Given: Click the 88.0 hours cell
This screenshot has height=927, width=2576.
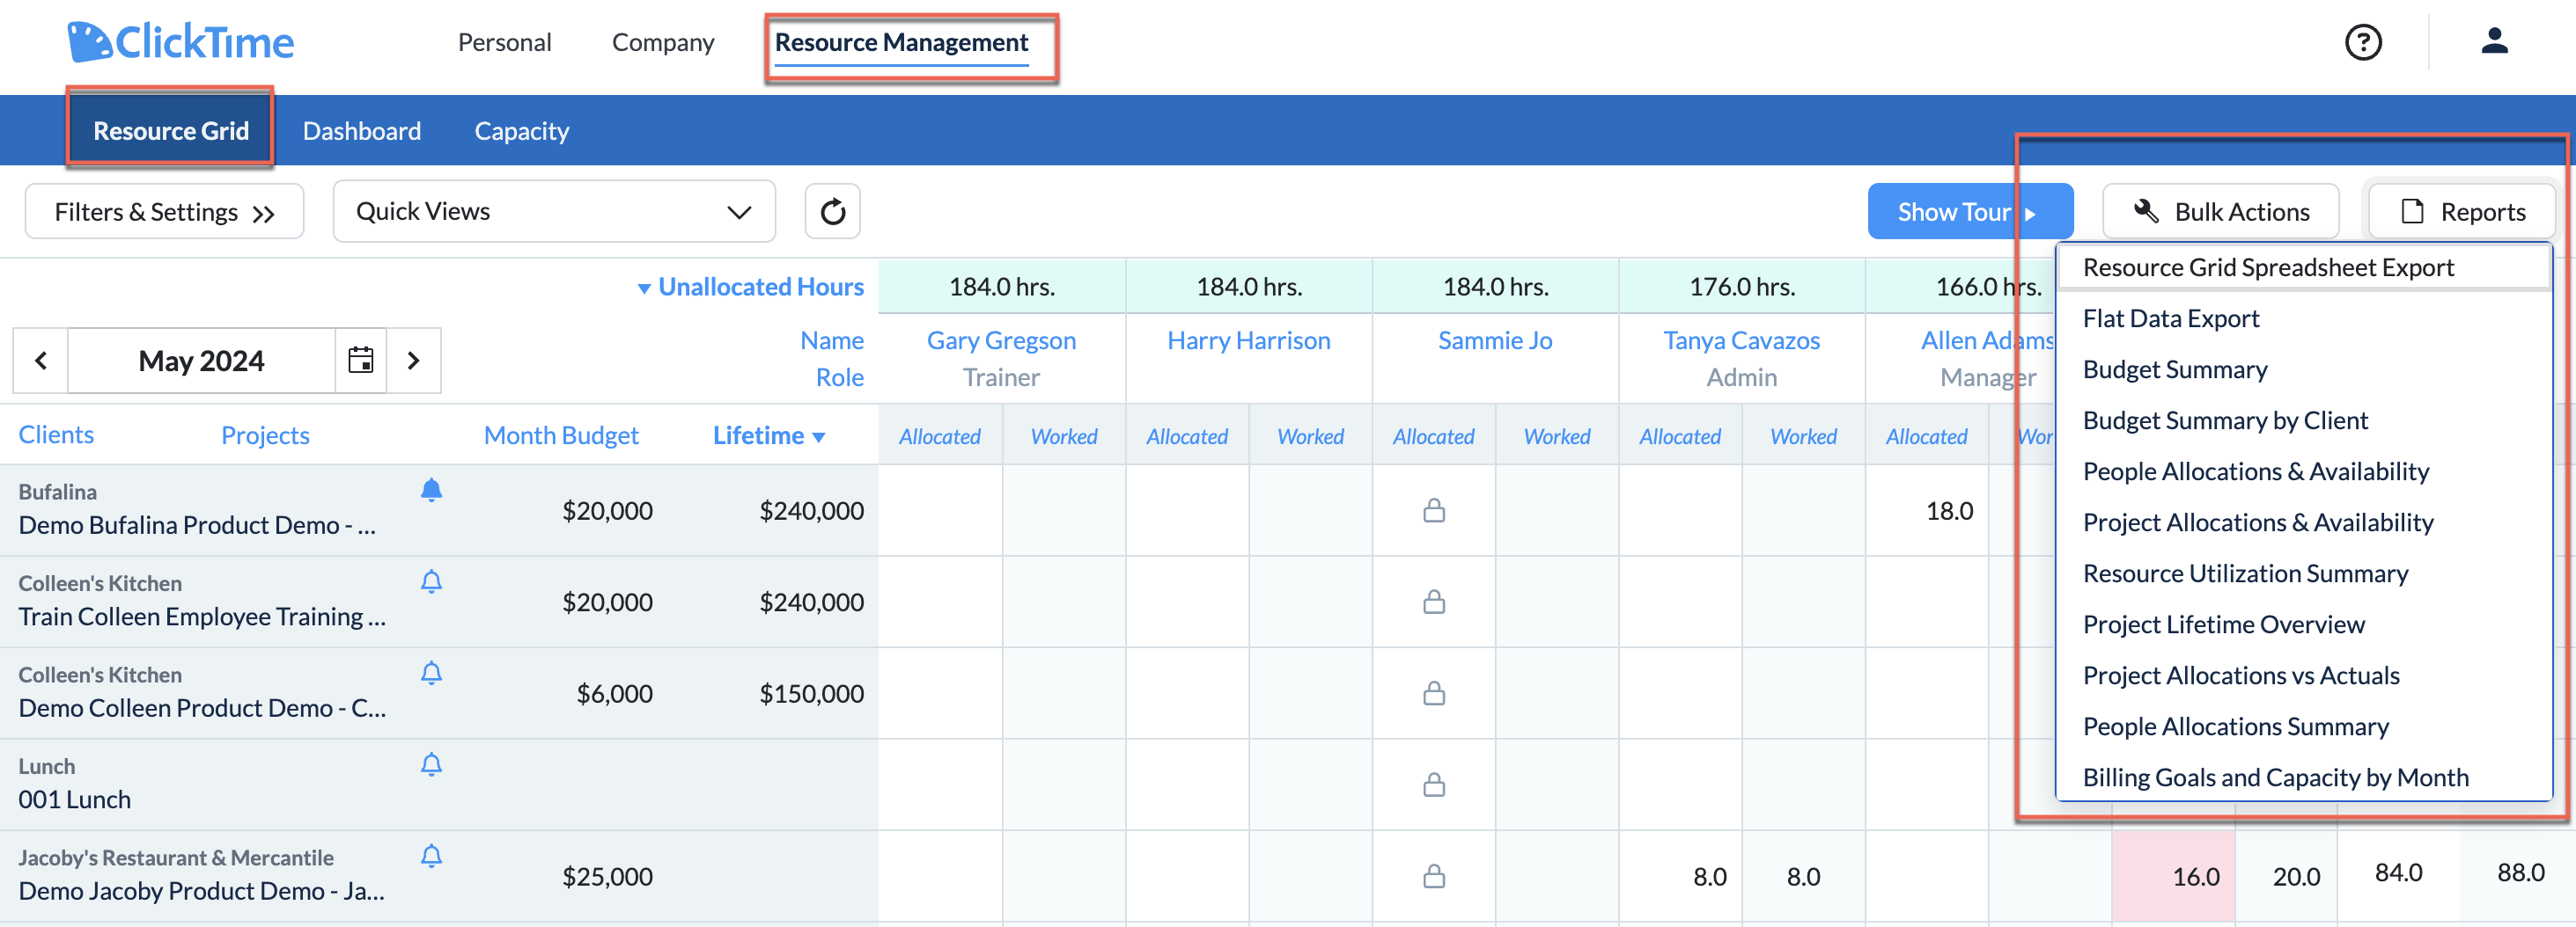Looking at the screenshot, I should (x=2520, y=873).
